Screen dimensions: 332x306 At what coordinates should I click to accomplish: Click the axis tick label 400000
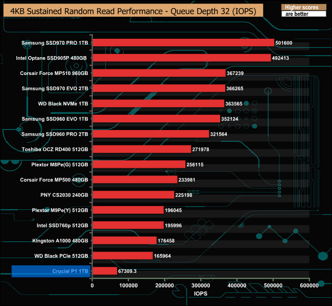[237, 286]
